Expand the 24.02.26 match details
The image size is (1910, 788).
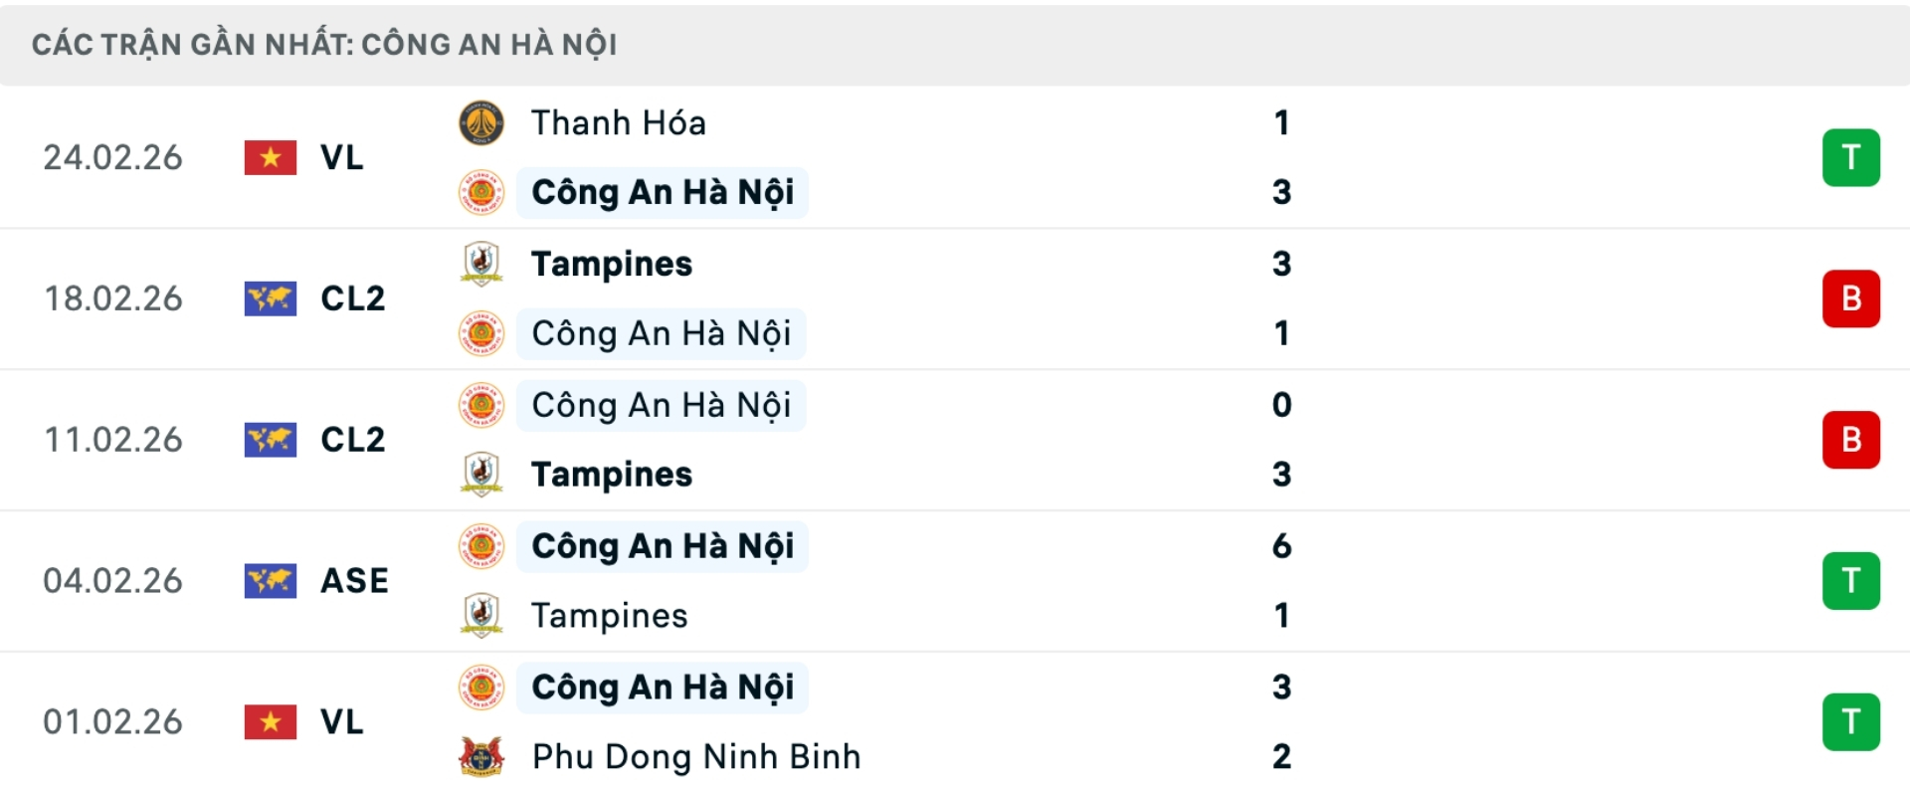955,157
